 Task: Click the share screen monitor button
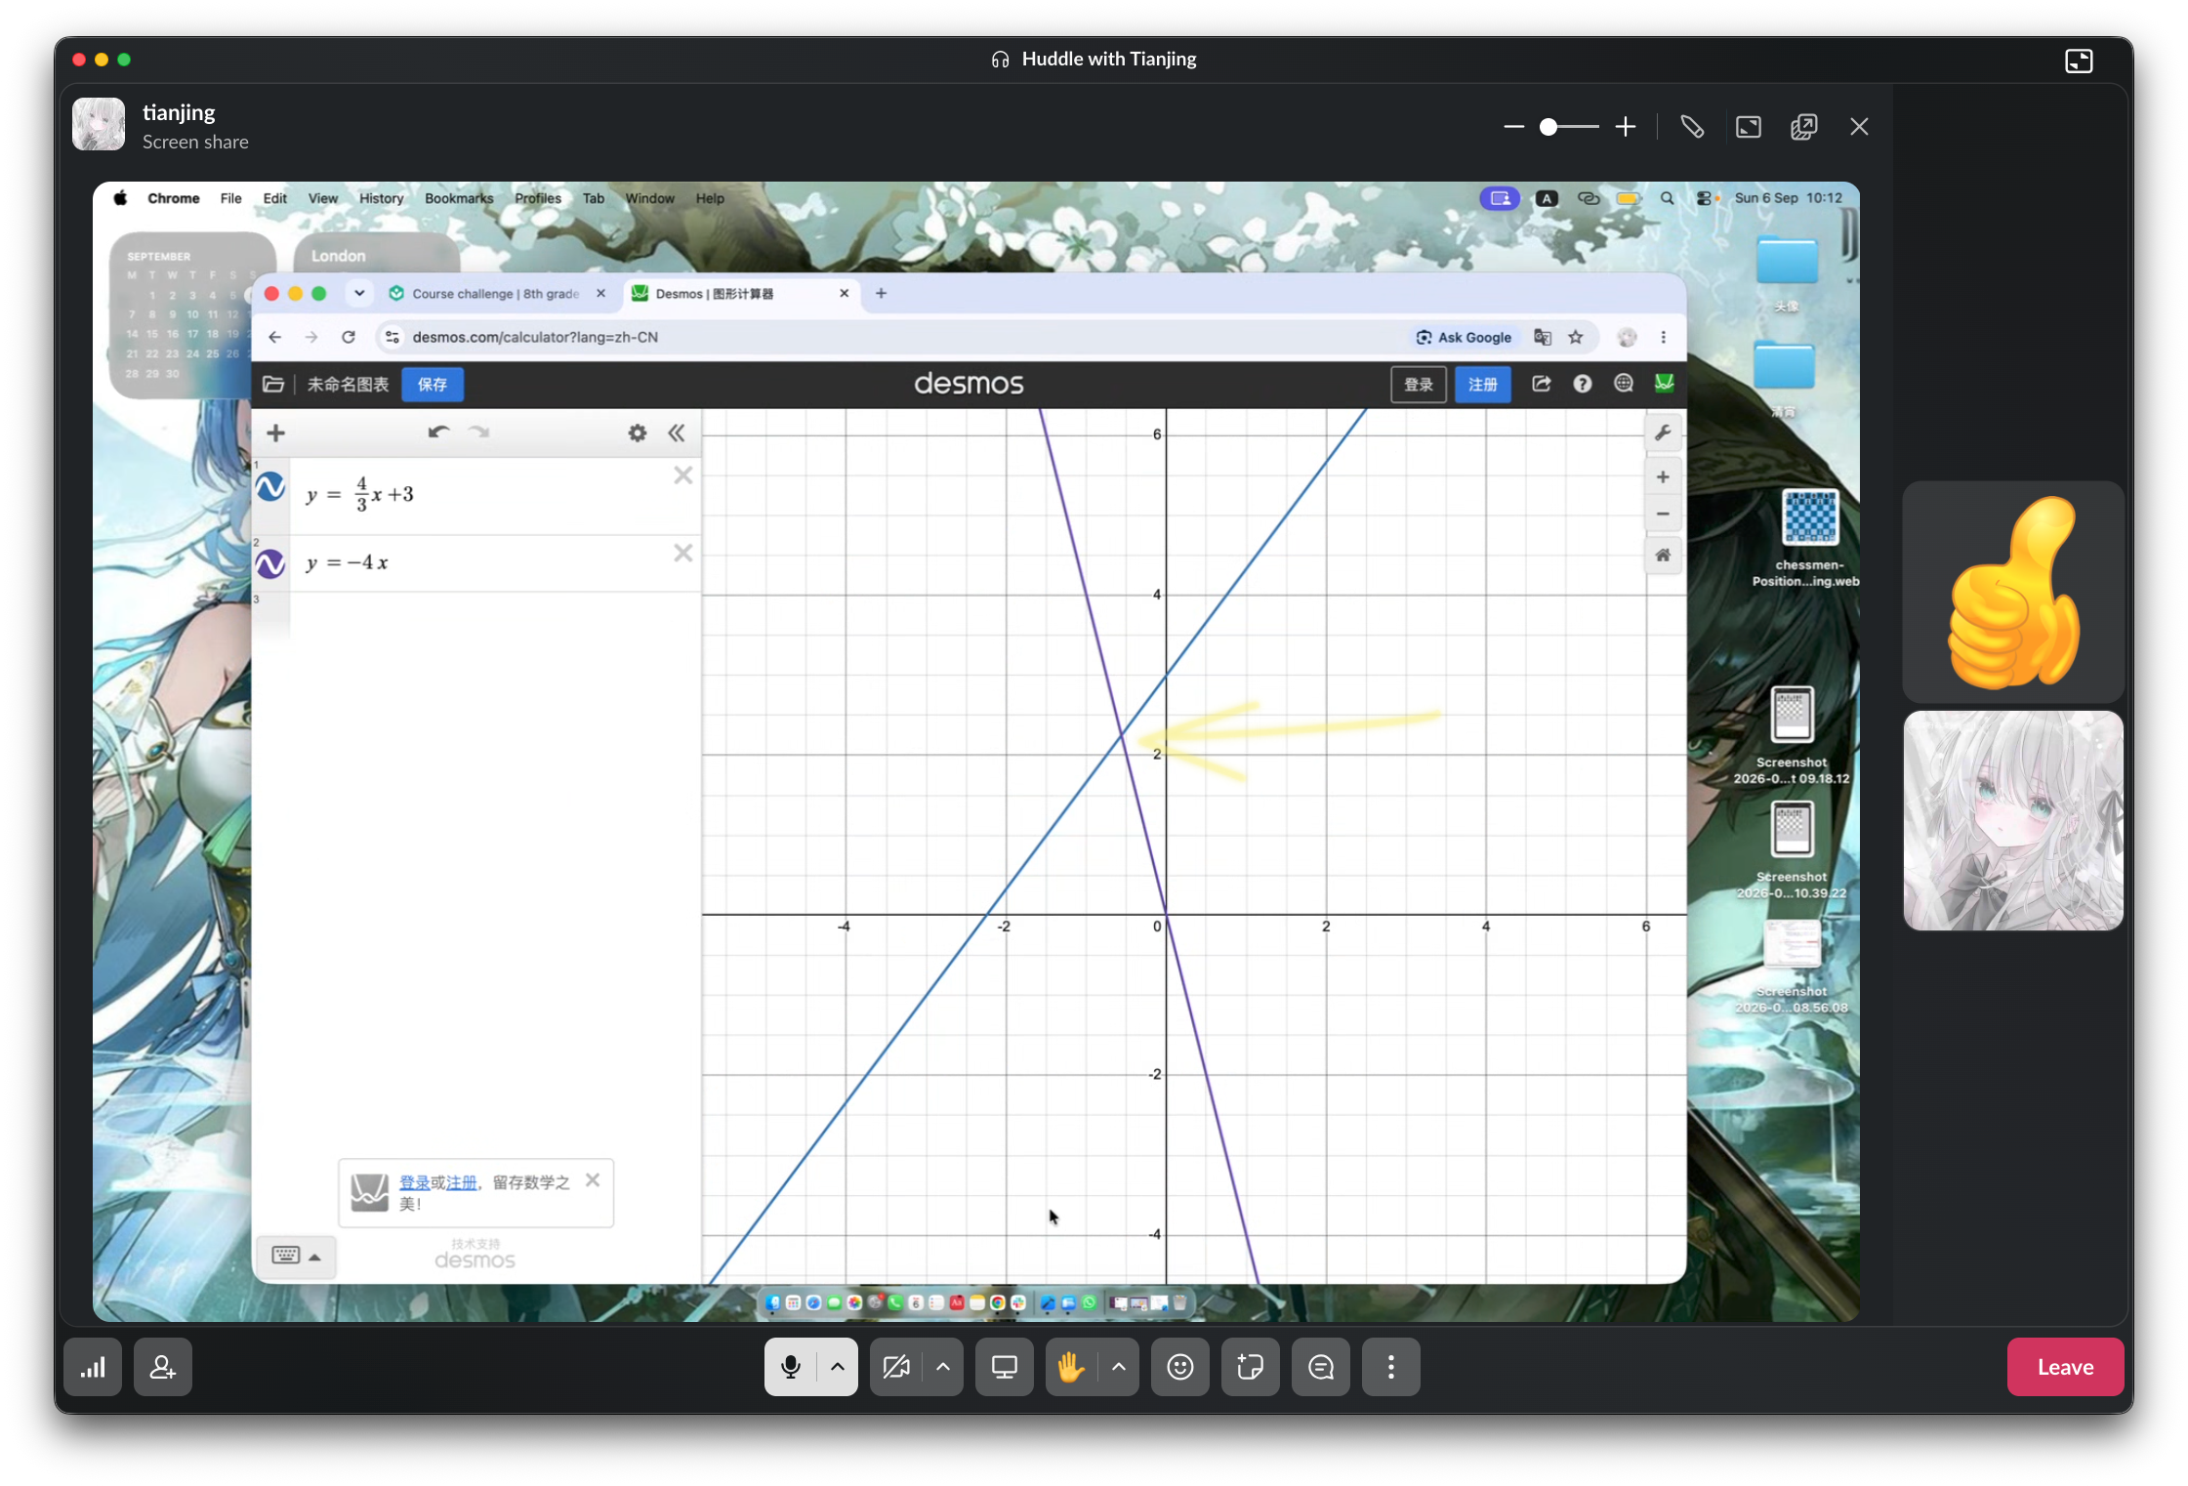[x=1005, y=1367]
